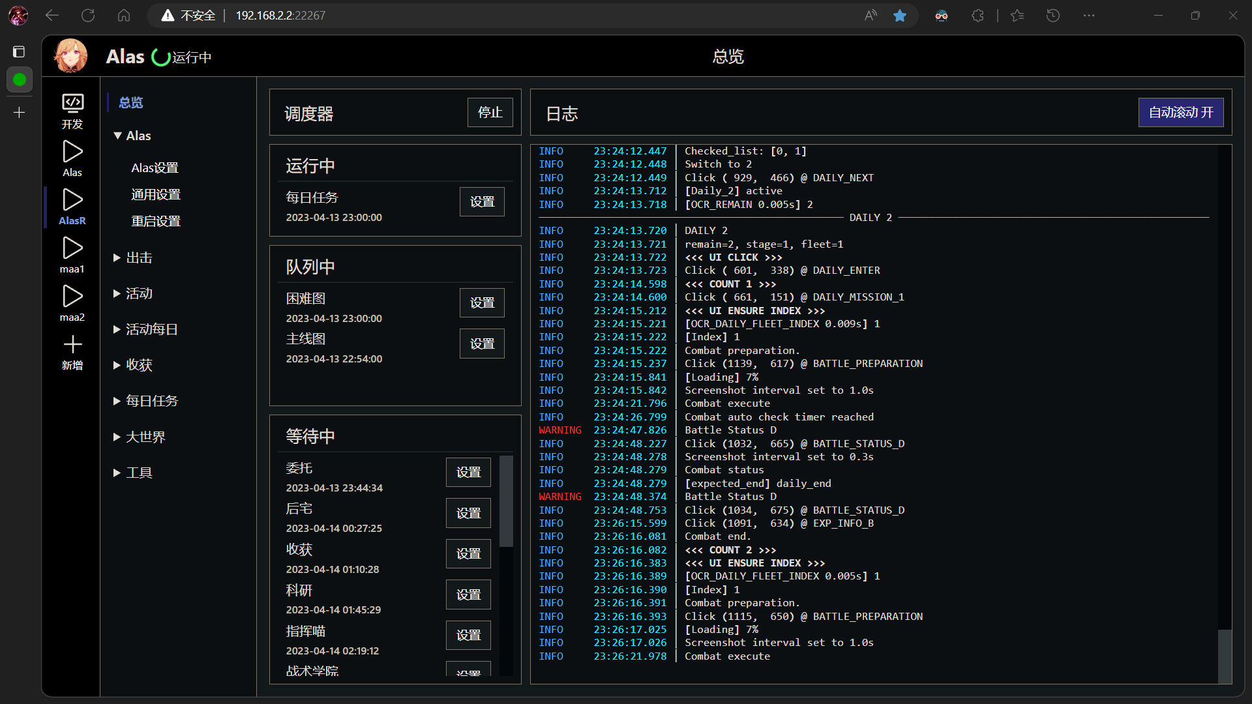Click the 新增 add-instance icon
This screenshot has height=704, width=1252.
click(x=72, y=347)
